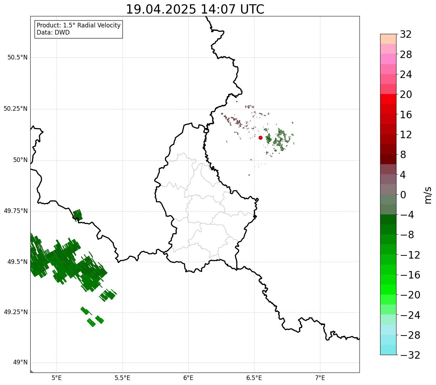The image size is (436, 385).
Task: Click the plot title '19.04.2025 14:07 UTC'
Action: [195, 9]
